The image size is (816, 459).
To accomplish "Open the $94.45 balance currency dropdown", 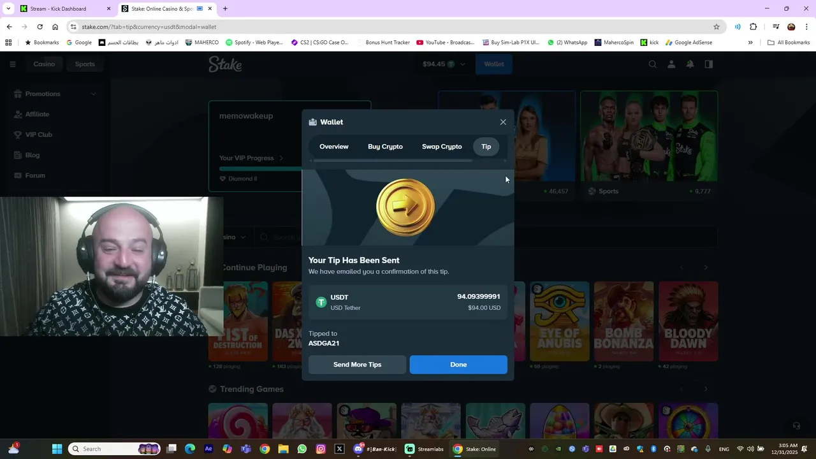I will click(x=444, y=64).
